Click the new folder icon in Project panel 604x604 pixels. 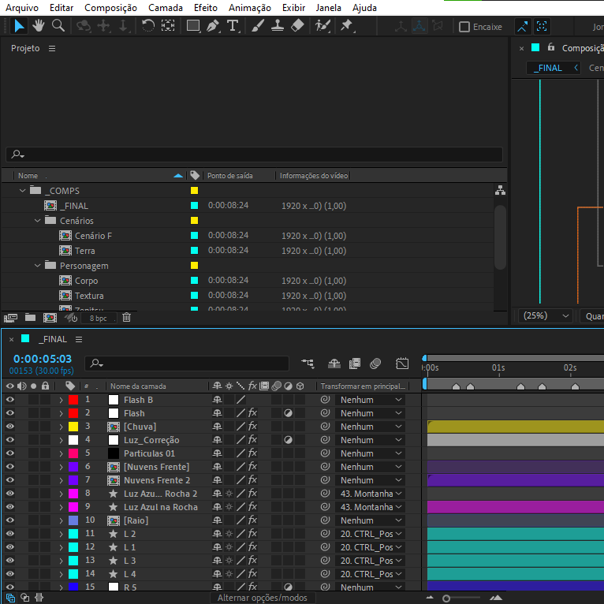(30, 318)
